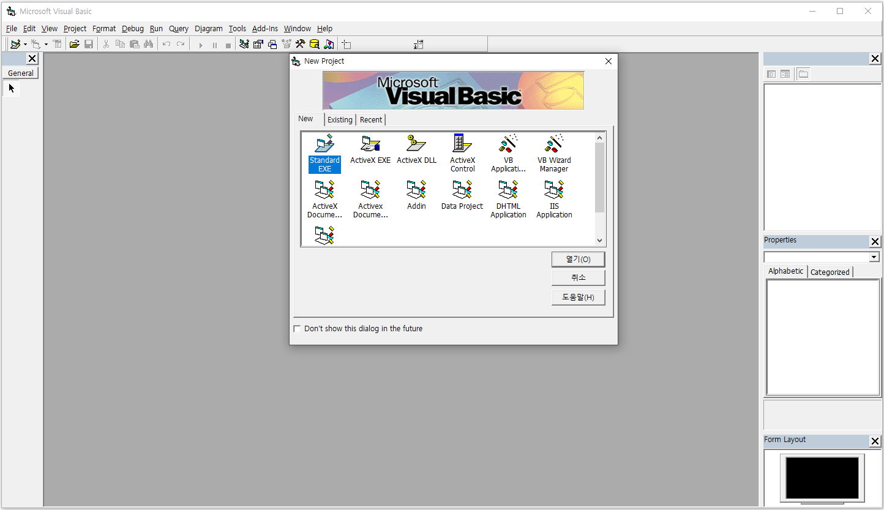The width and height of the screenshot is (884, 510).
Task: Click the 도움말(H) help button
Action: pos(579,298)
